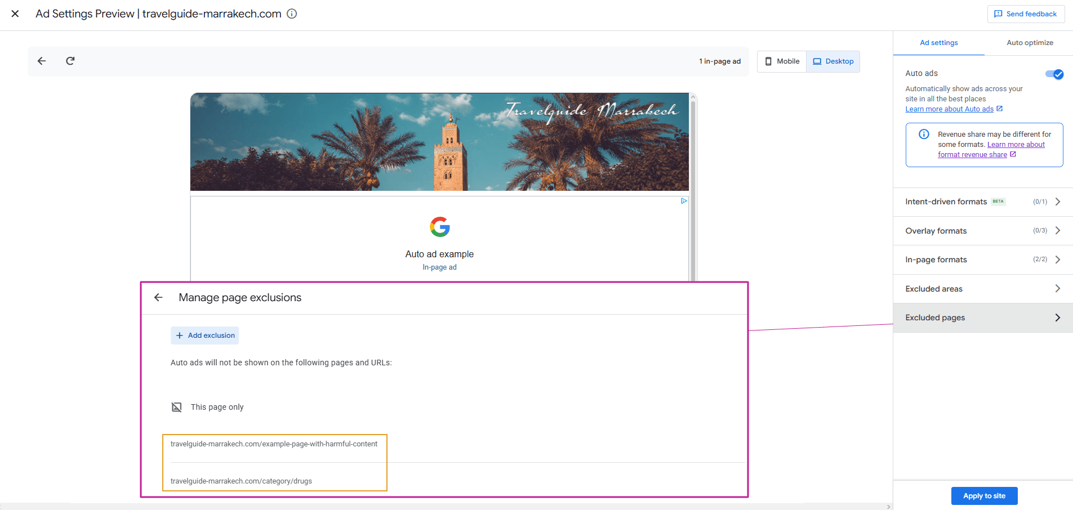Select the Travelguide Marrakech header image

coord(439,142)
